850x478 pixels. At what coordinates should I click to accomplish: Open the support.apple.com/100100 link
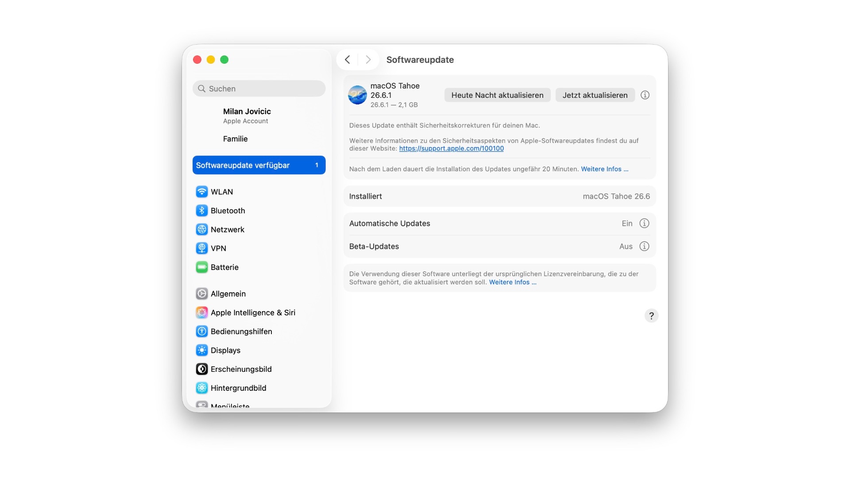pos(451,149)
